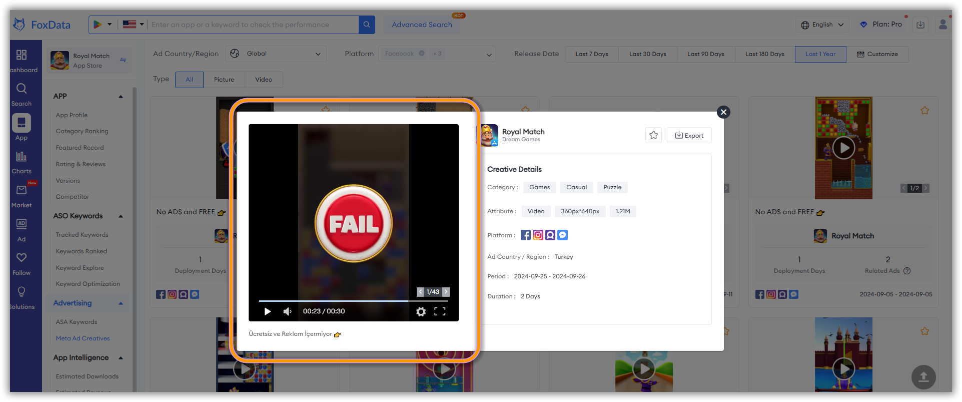Open Meta Ad Creatives
The image size is (962, 402).
[x=83, y=338]
